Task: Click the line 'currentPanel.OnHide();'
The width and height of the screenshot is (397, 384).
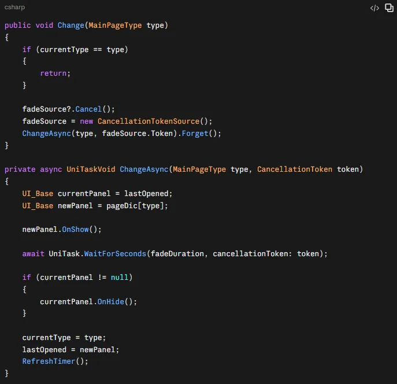Action: (x=88, y=302)
